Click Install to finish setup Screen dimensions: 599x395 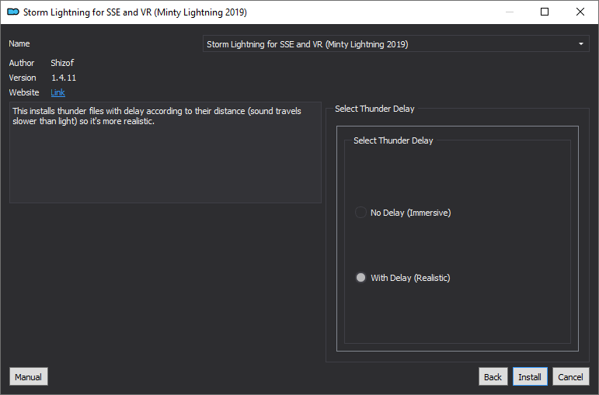pyautogui.click(x=530, y=376)
